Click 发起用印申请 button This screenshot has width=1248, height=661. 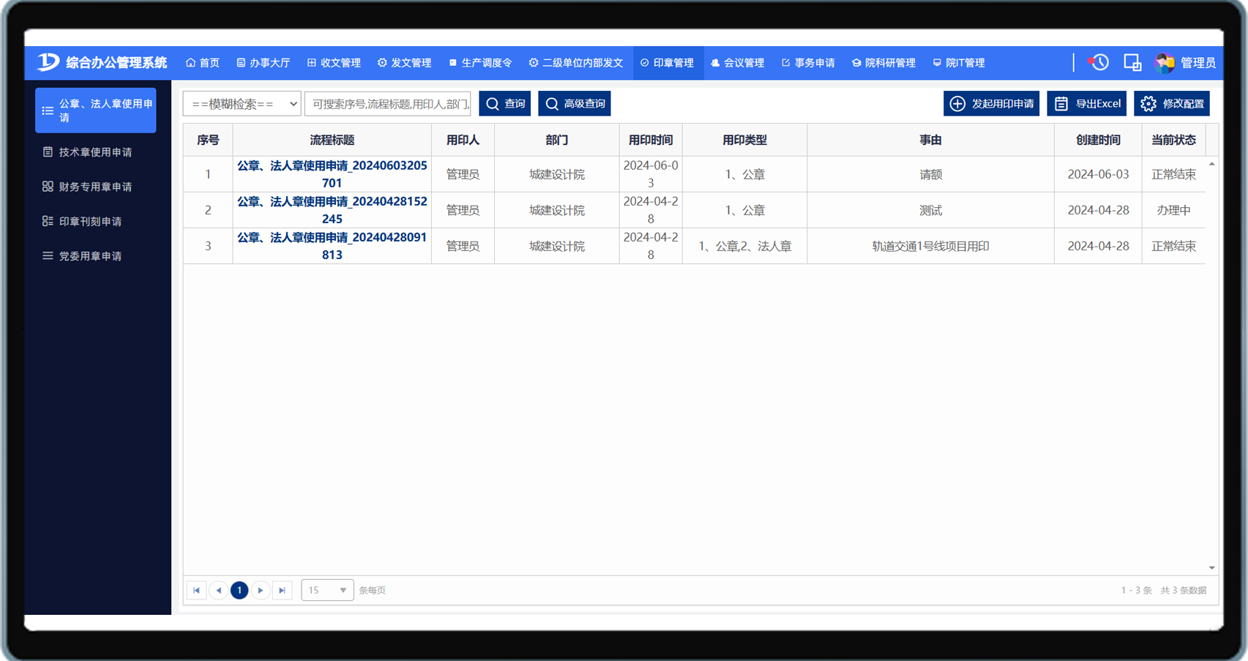point(992,104)
